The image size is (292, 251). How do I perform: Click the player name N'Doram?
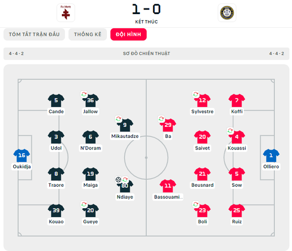tap(91, 148)
